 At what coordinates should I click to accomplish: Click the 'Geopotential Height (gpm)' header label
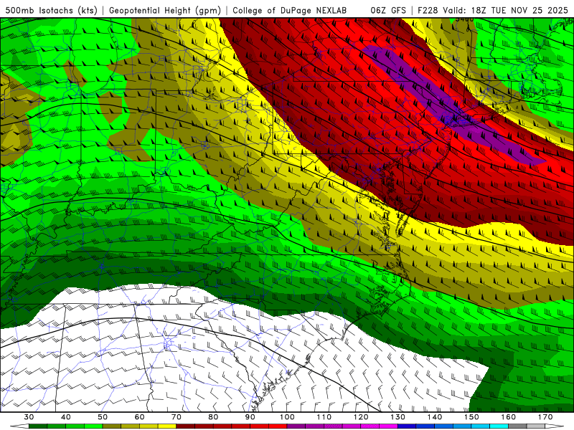coord(165,10)
